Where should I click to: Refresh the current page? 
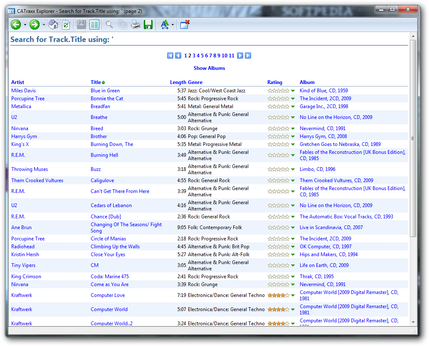[x=66, y=25]
